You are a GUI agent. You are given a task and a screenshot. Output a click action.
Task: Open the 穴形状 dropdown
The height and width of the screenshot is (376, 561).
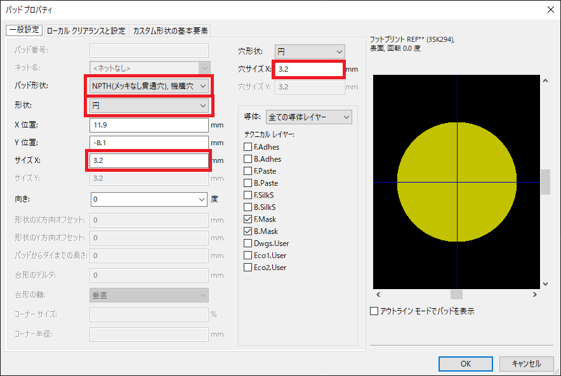click(x=310, y=52)
